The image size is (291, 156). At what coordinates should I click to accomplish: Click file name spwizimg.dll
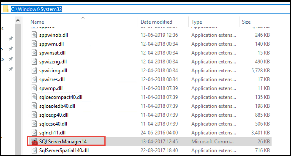pos(53,71)
